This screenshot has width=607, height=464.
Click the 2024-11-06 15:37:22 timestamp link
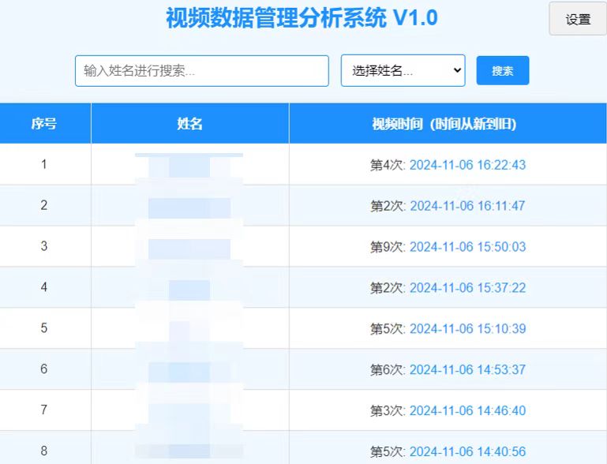(x=467, y=288)
